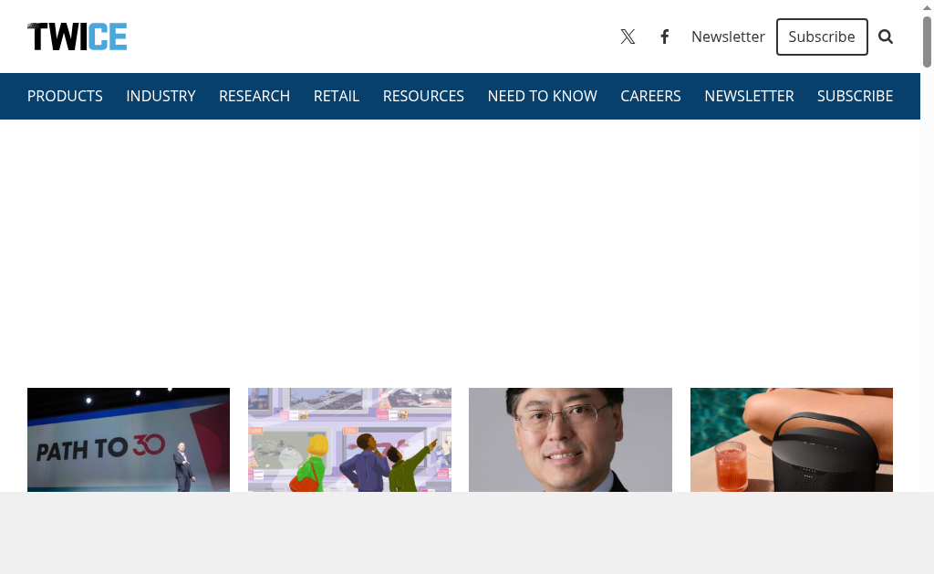934x574 pixels.
Task: Open the CAREERS menu item
Action: [650, 96]
